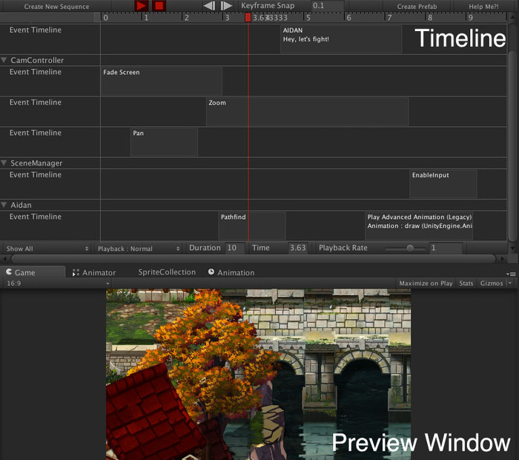
Task: Open the 16:9 aspect ratio dropdown
Action: click(57, 283)
